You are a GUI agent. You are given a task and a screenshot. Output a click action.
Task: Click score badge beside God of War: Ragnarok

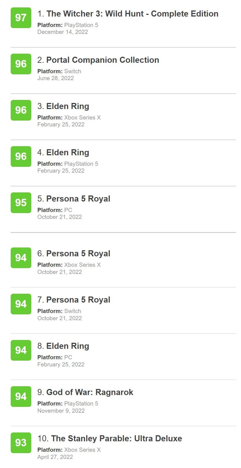point(21,396)
